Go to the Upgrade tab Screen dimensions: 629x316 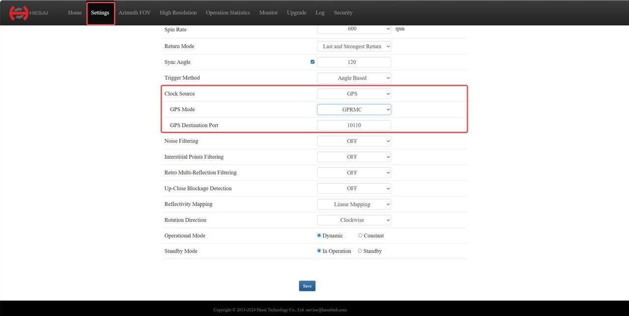(x=296, y=13)
